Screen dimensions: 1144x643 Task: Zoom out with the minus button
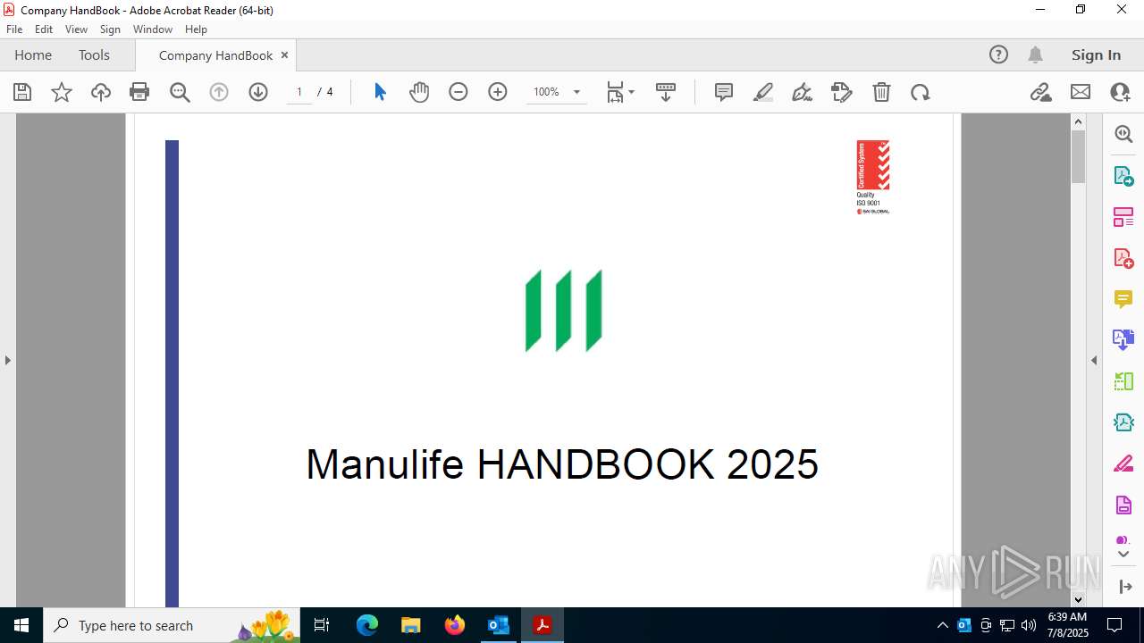point(458,92)
